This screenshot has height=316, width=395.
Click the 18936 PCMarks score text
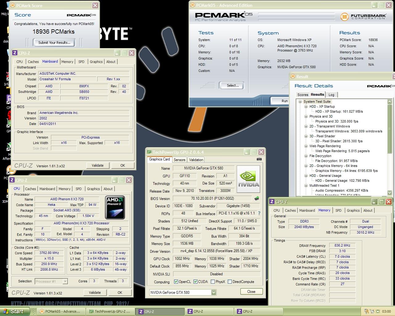(x=53, y=31)
